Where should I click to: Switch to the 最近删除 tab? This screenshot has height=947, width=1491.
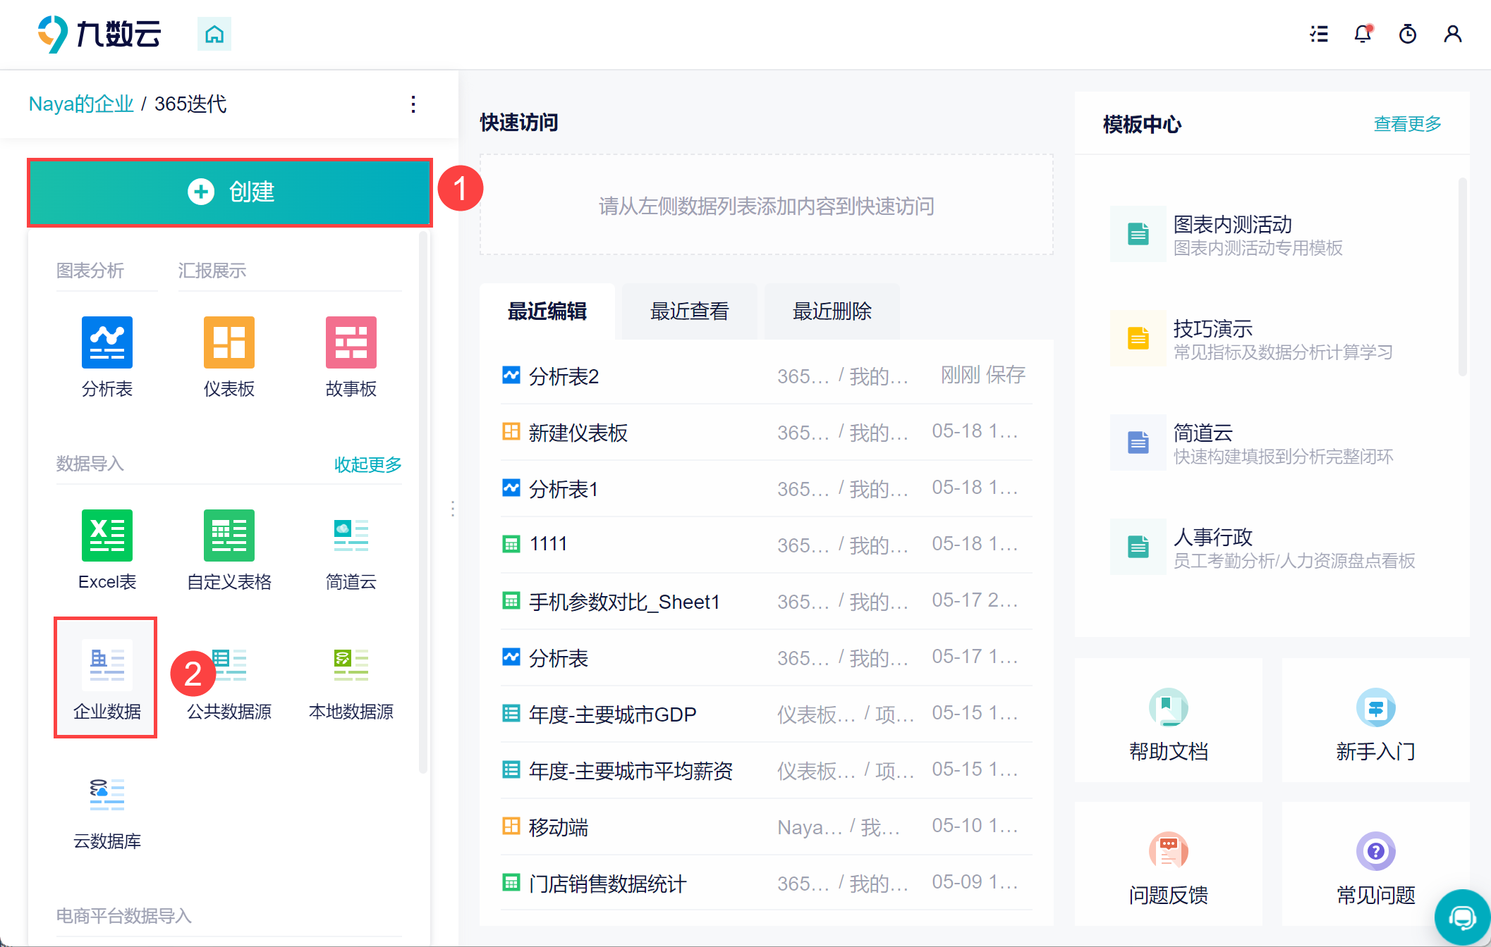click(x=832, y=311)
